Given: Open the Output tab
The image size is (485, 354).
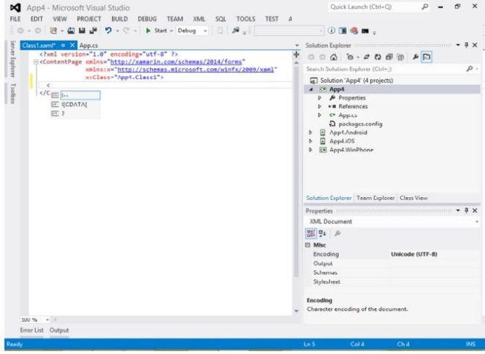Looking at the screenshot, I should (x=59, y=330).
